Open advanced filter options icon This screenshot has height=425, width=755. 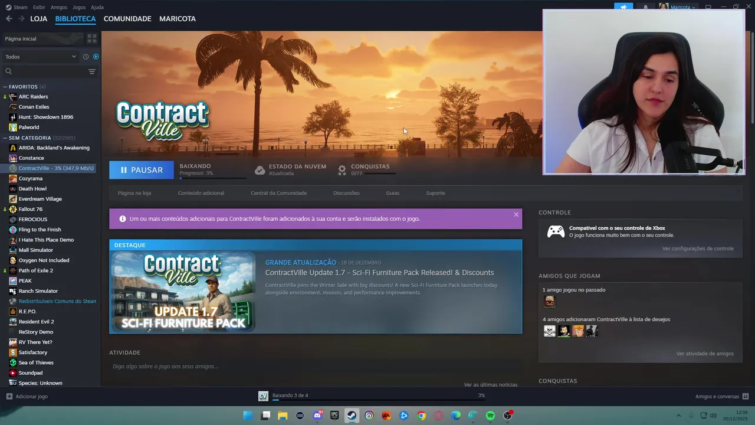pos(92,71)
